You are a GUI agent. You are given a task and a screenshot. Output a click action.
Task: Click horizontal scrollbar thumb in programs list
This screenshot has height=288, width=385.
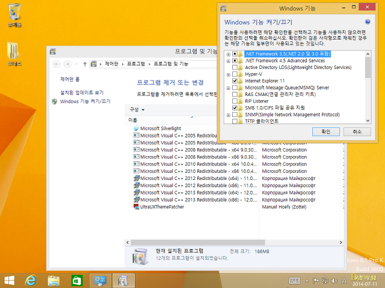point(198,242)
